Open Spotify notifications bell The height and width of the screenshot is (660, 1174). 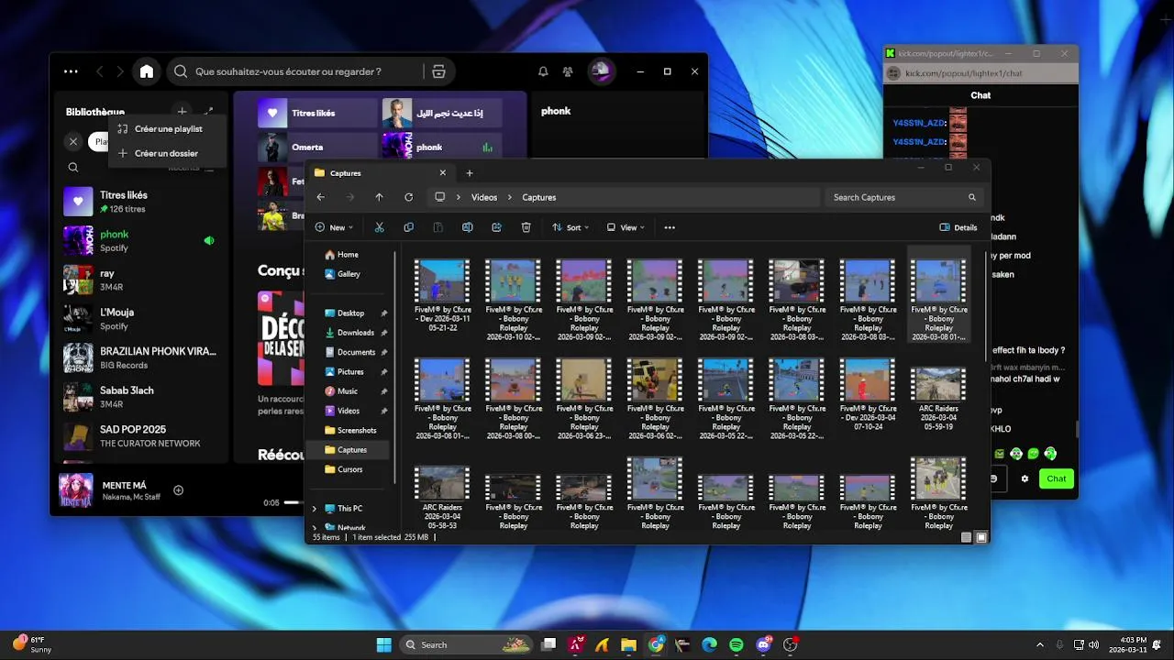(x=543, y=71)
